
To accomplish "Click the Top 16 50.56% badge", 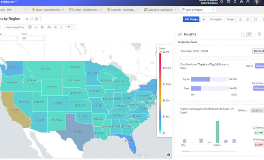I will (259, 66).
